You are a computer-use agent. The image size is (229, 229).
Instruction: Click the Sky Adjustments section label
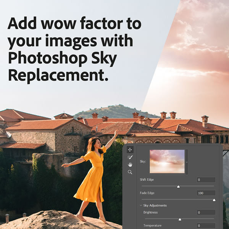[x=155, y=205]
